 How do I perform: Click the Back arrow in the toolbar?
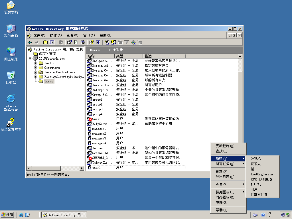pos(30,42)
